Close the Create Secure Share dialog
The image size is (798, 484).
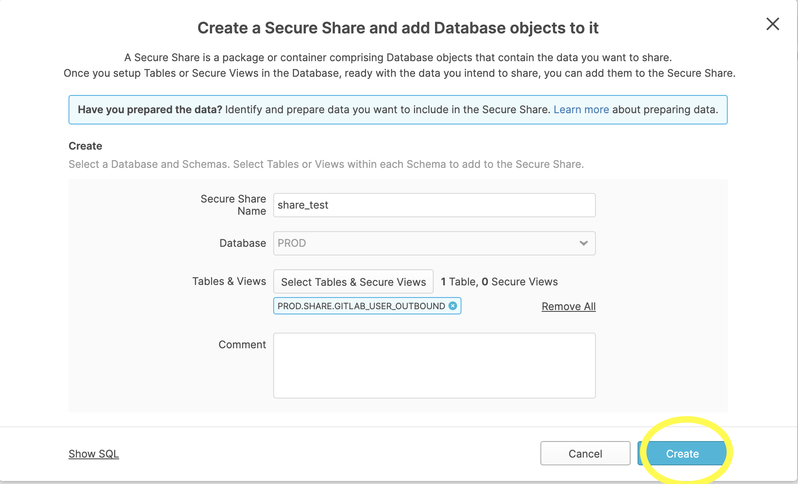click(772, 24)
